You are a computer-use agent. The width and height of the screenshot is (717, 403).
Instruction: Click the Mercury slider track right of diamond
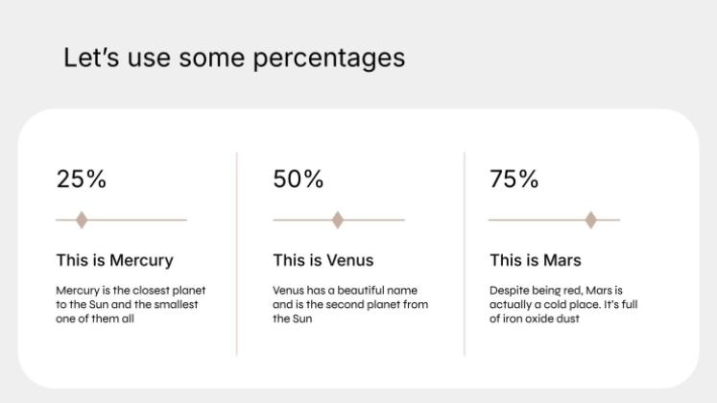137,220
